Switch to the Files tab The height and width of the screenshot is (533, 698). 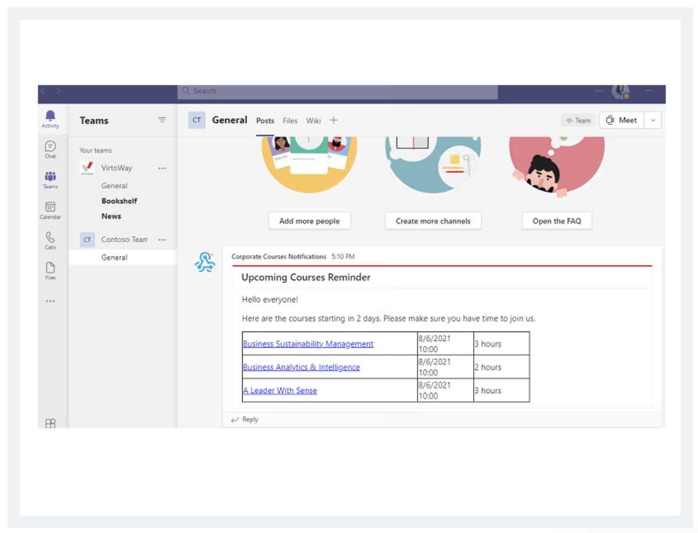click(x=290, y=121)
